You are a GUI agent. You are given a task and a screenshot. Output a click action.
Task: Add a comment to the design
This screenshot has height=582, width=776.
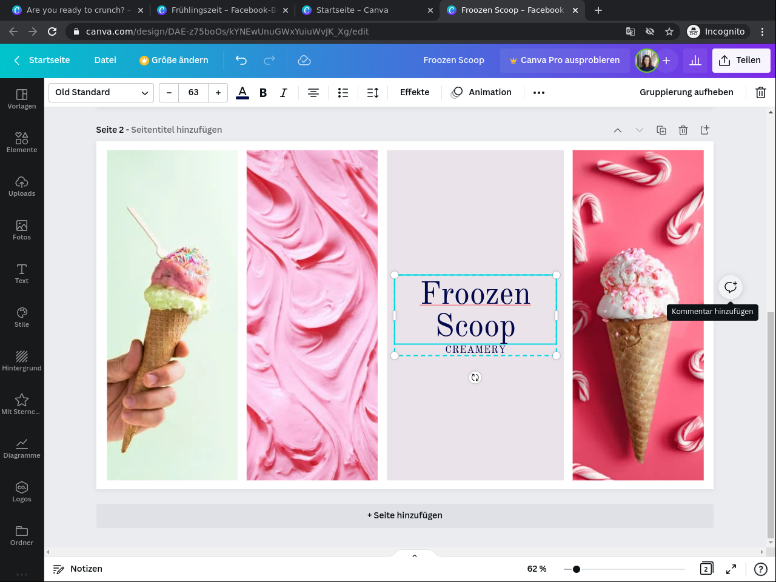731,287
